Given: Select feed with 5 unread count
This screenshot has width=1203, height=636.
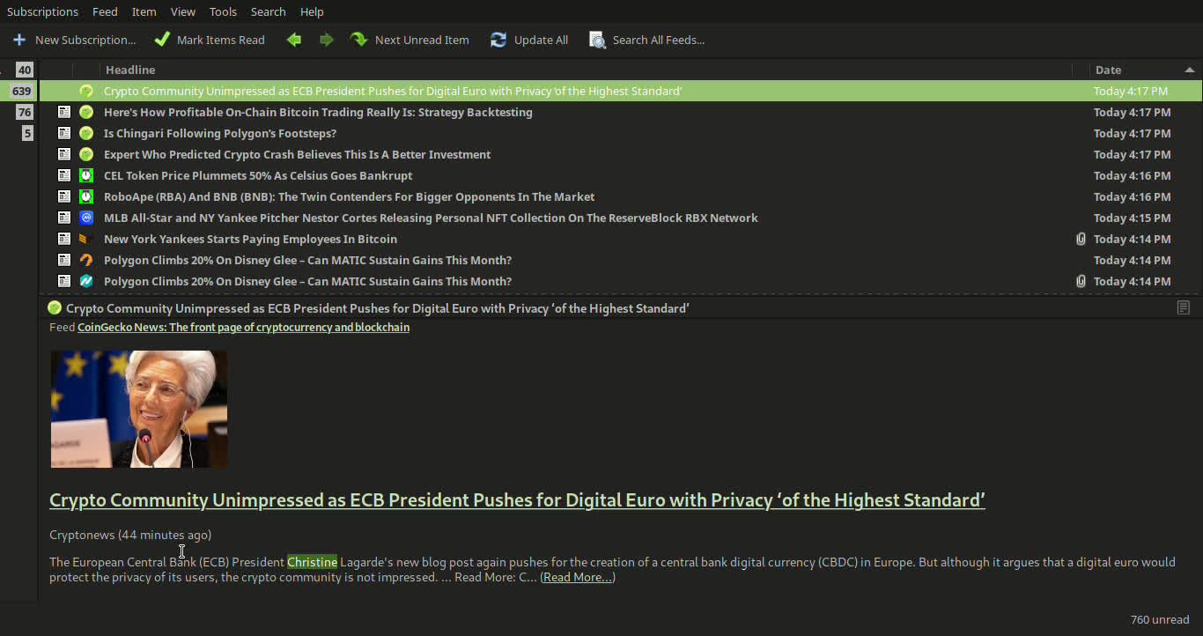Looking at the screenshot, I should pyautogui.click(x=27, y=133).
